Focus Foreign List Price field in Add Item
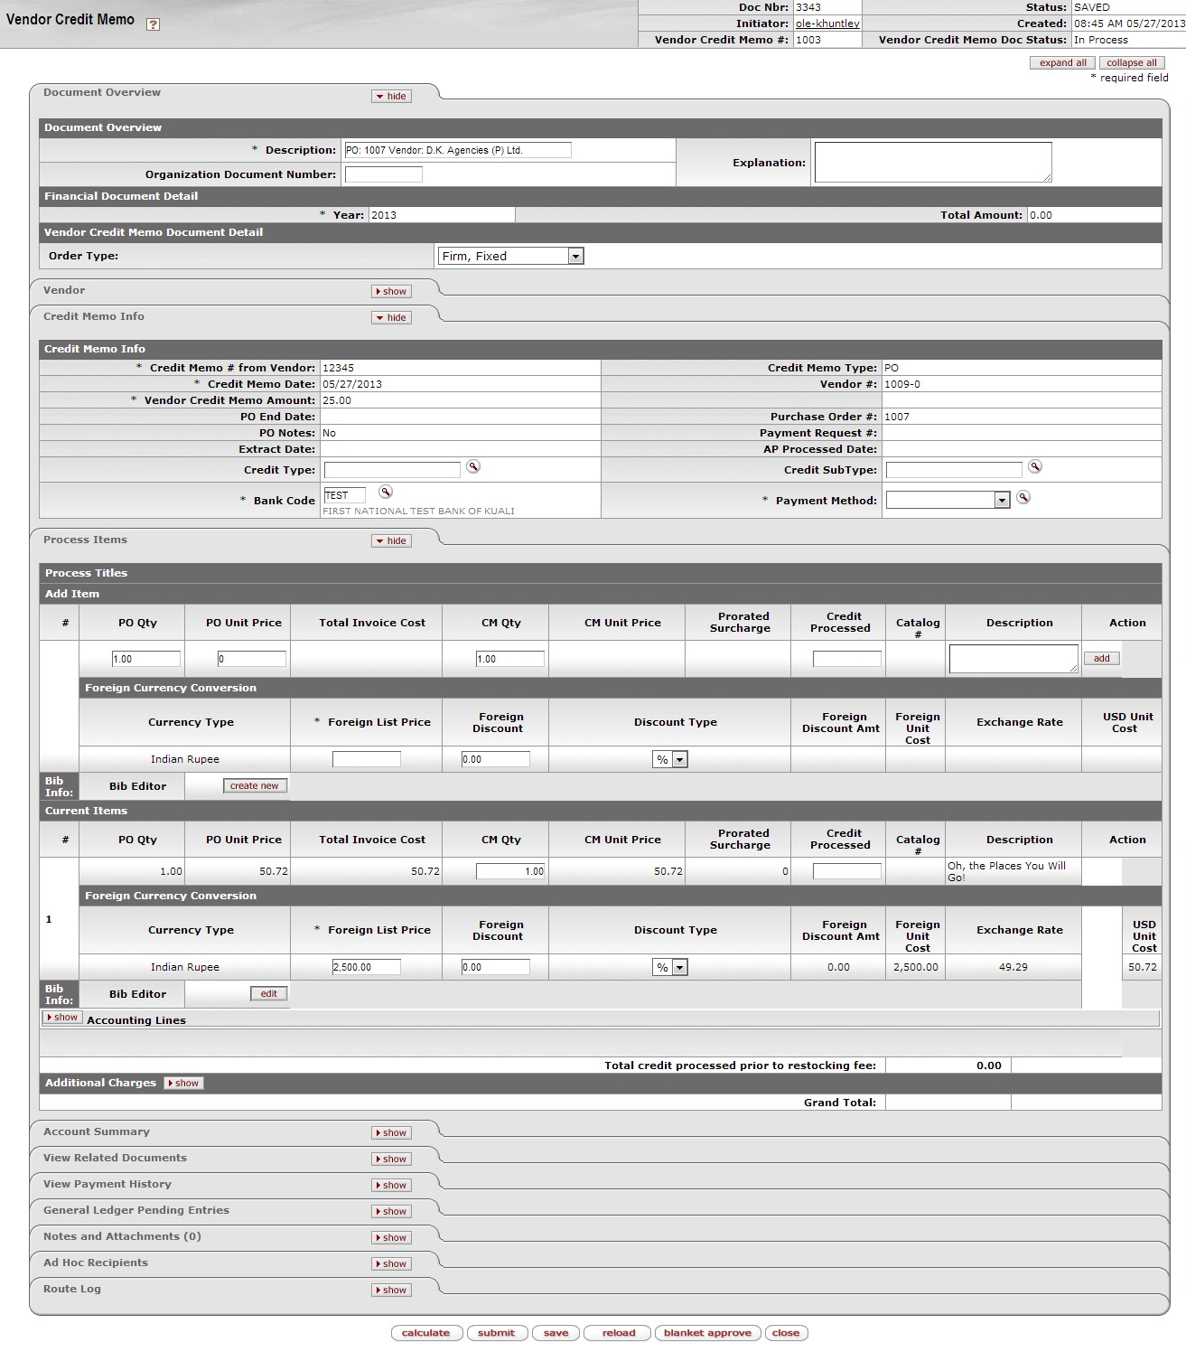 (x=367, y=759)
